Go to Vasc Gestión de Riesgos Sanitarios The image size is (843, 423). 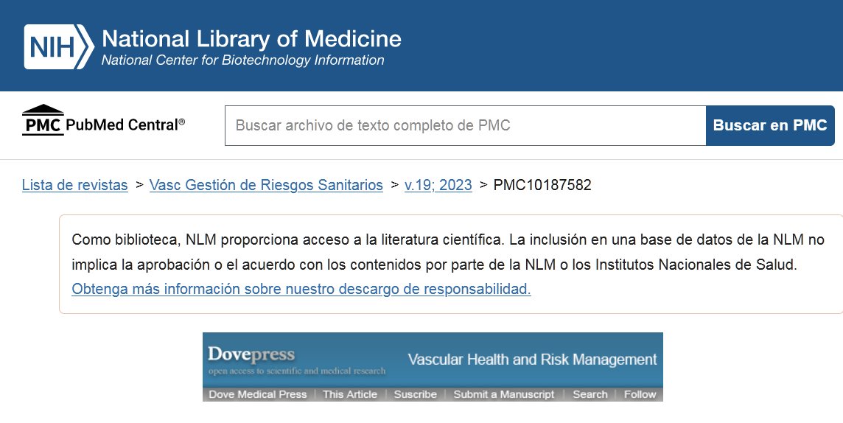click(266, 185)
